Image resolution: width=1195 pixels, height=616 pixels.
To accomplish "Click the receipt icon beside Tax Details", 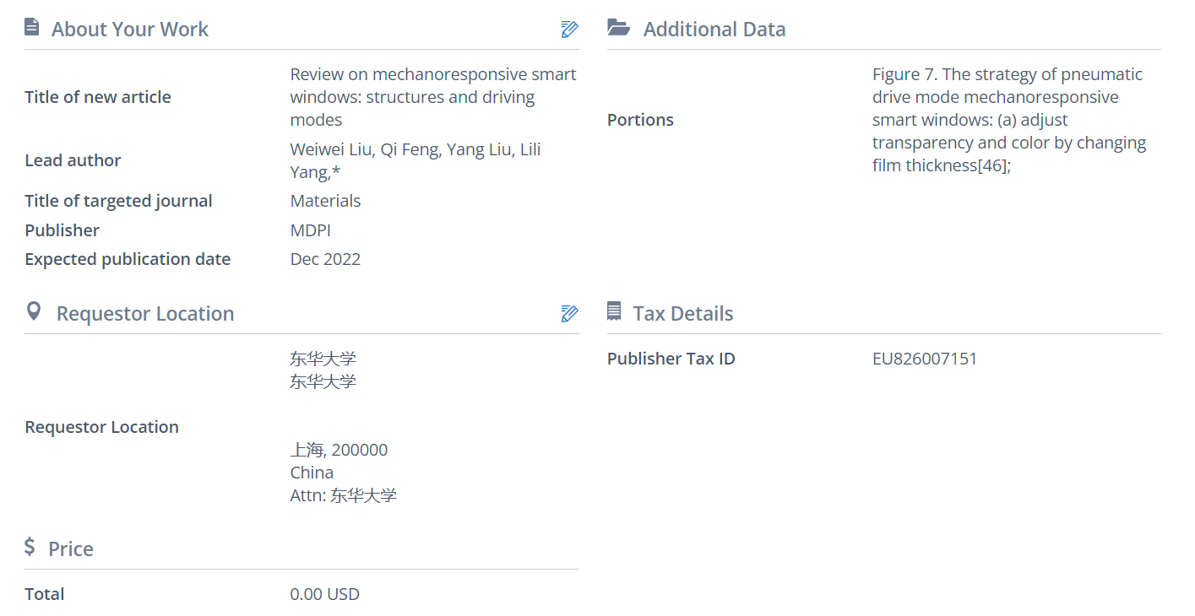I will 614,312.
